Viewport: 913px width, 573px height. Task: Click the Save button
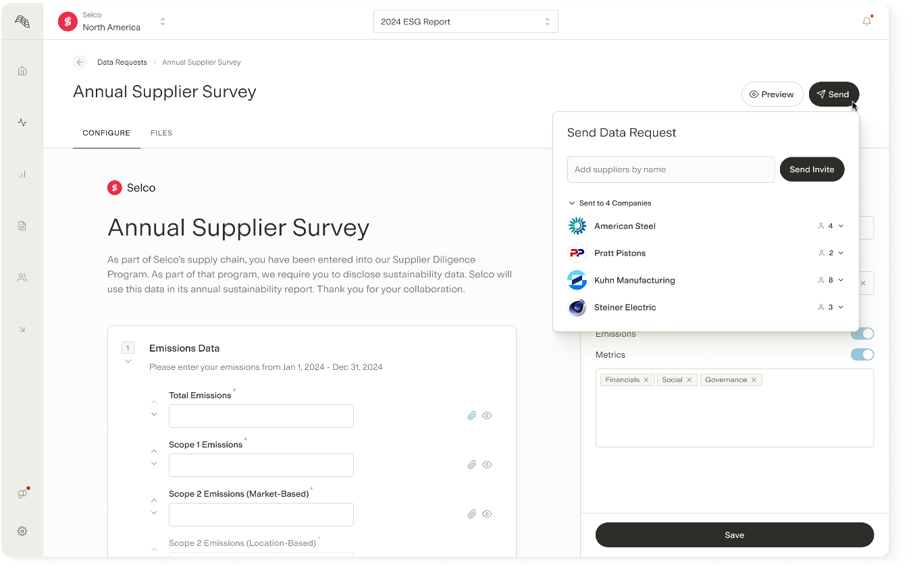(x=735, y=535)
